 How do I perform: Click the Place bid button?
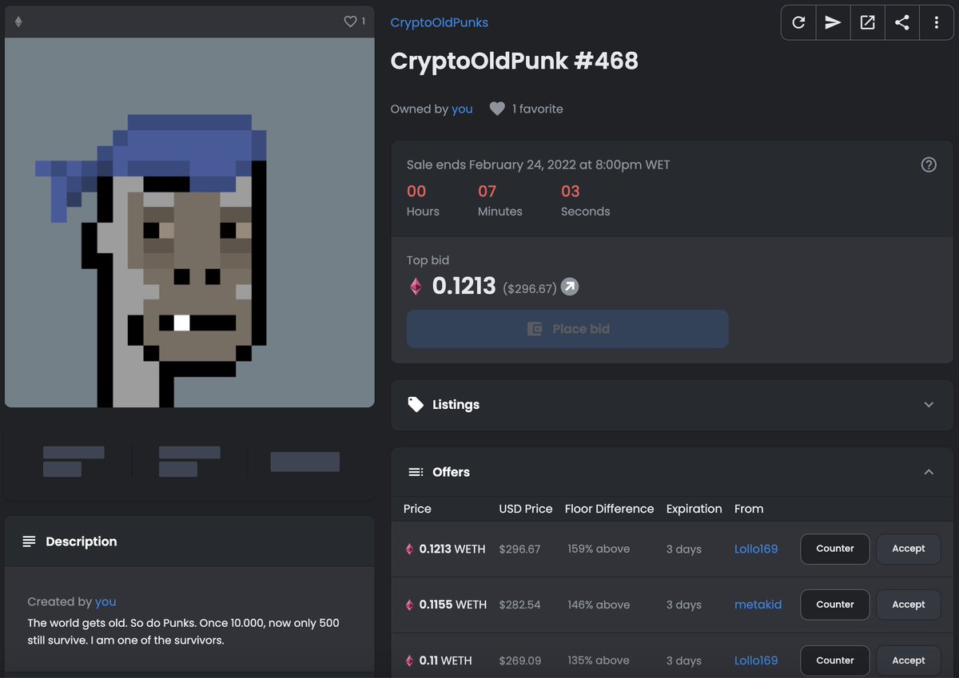[567, 329]
